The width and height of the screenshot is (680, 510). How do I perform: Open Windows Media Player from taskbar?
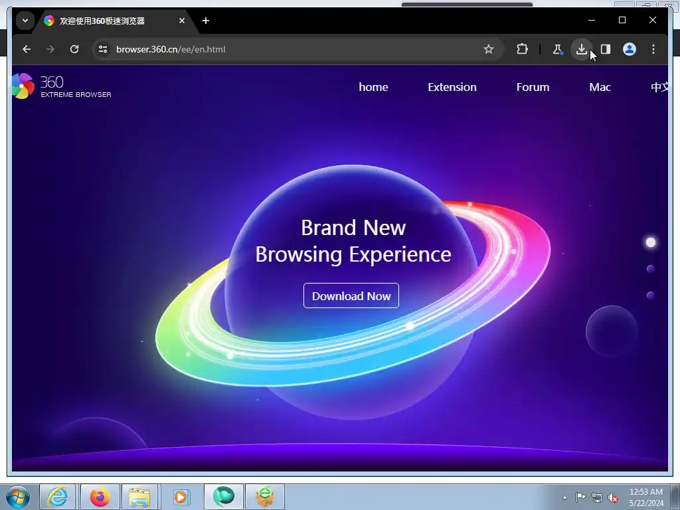coord(181,497)
